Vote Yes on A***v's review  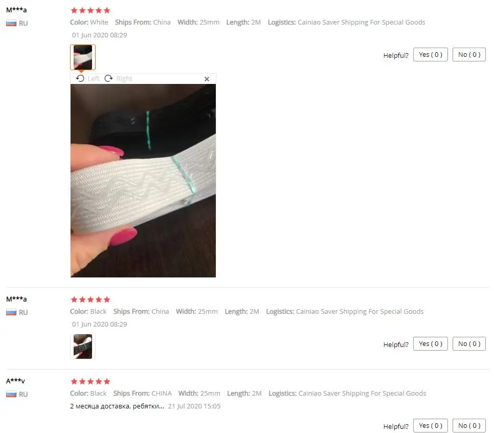click(431, 426)
